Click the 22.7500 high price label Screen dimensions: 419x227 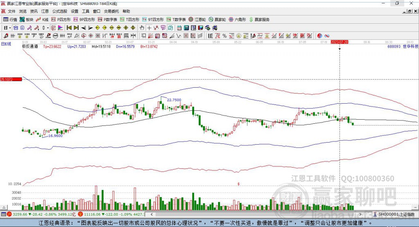click(174, 100)
